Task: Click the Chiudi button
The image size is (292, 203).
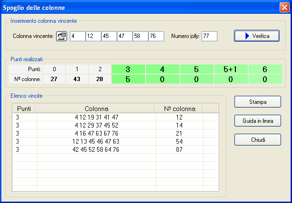Action: [x=258, y=139]
